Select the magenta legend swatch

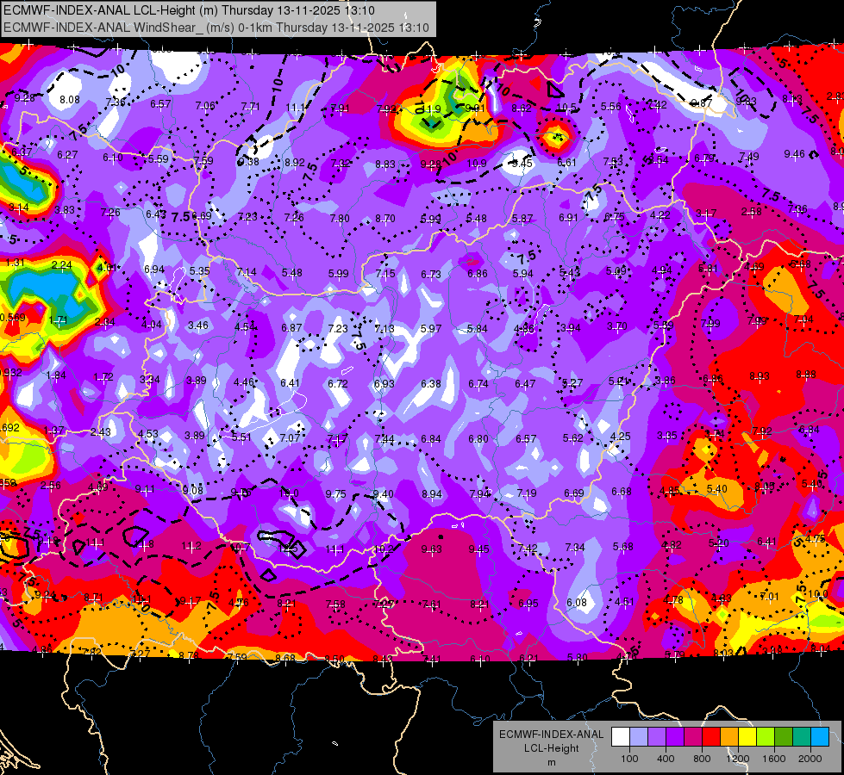click(x=693, y=737)
